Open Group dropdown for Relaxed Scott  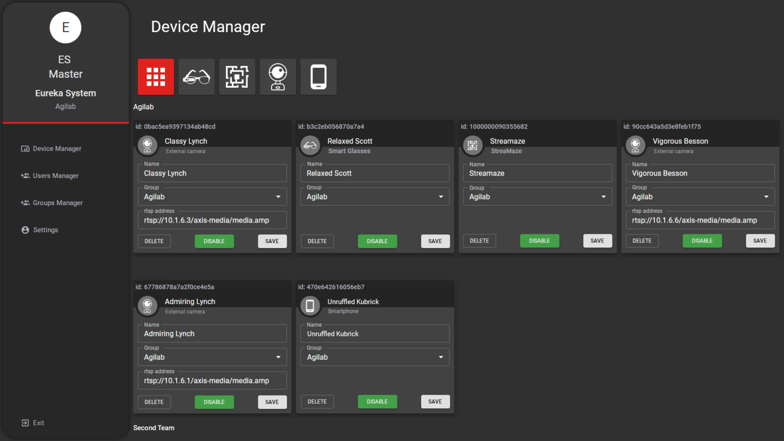375,197
